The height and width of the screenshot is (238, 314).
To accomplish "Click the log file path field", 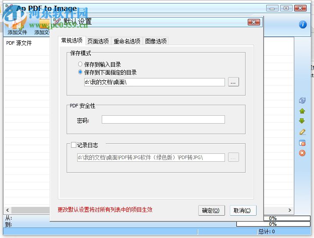I will click(x=151, y=157).
